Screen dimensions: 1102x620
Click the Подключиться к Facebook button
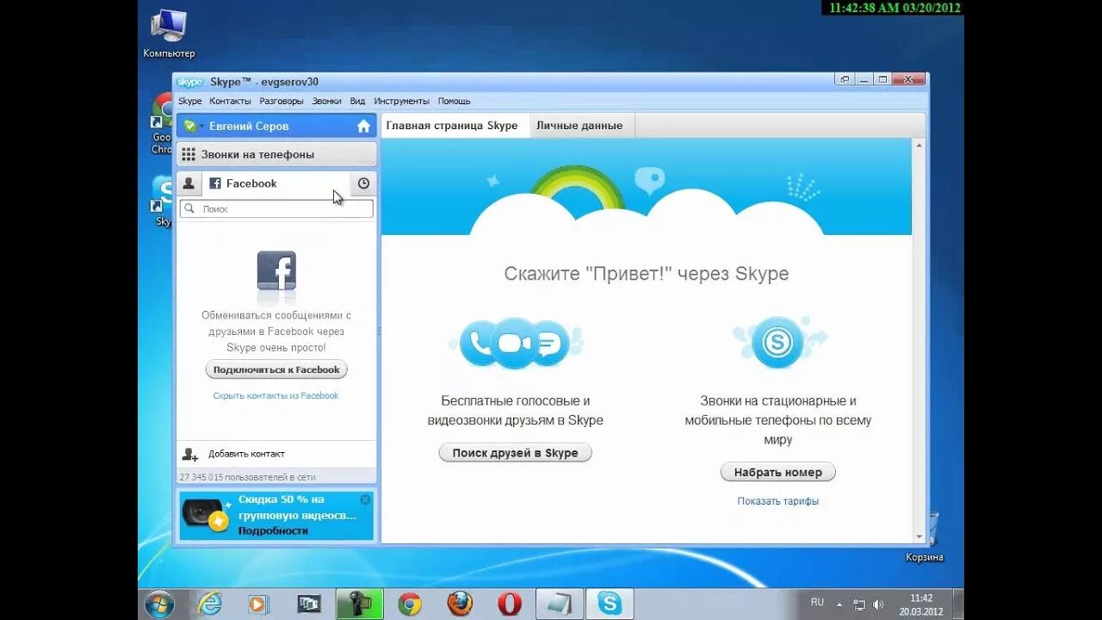point(276,369)
